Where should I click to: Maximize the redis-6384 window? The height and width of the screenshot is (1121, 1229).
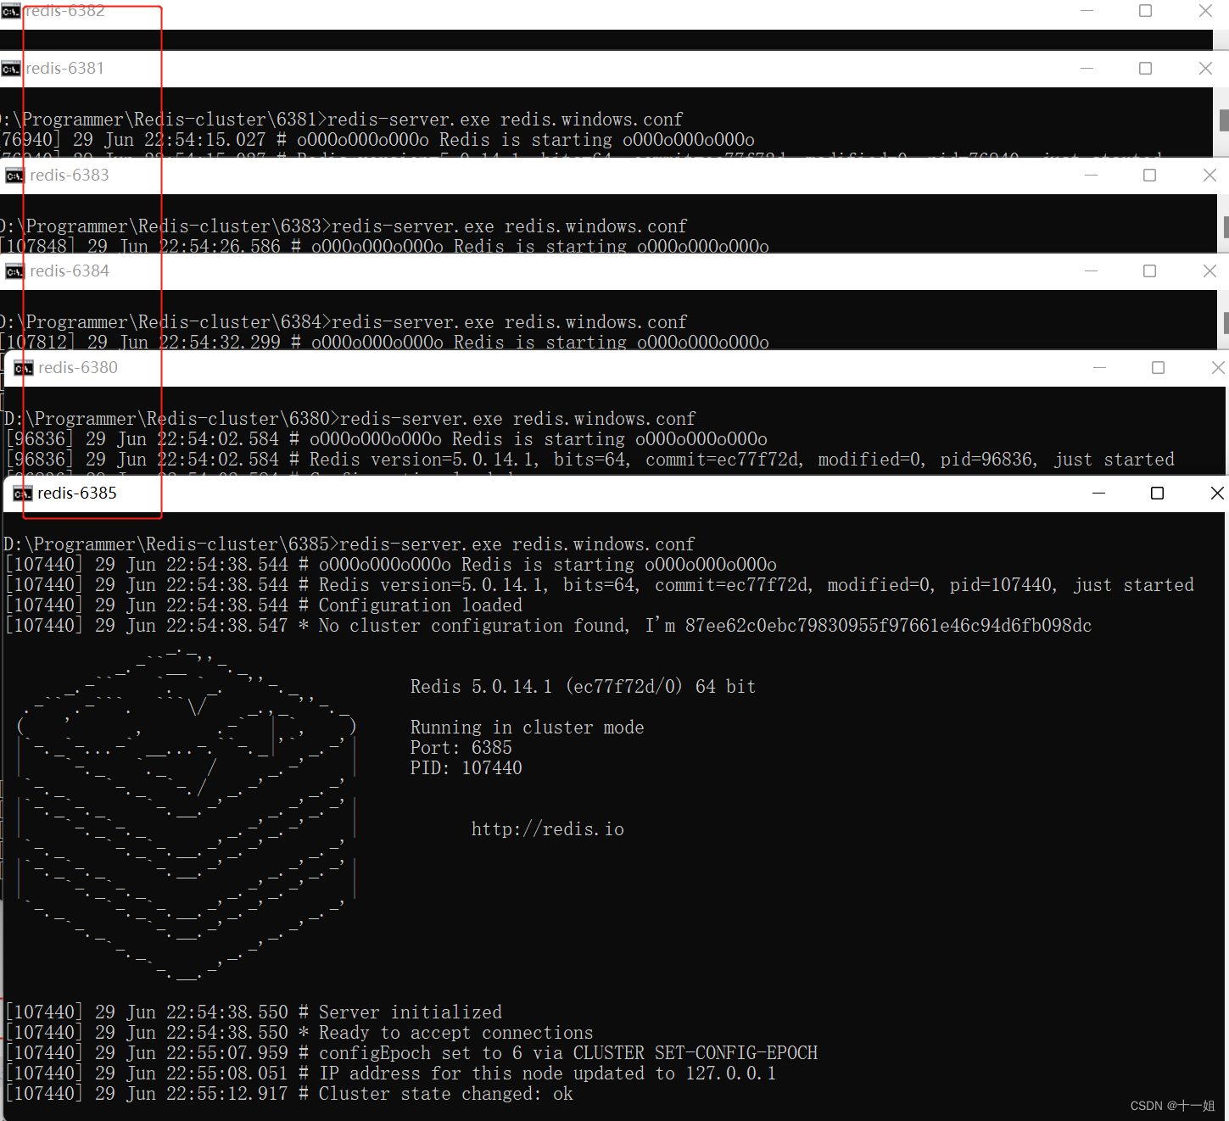tap(1149, 270)
